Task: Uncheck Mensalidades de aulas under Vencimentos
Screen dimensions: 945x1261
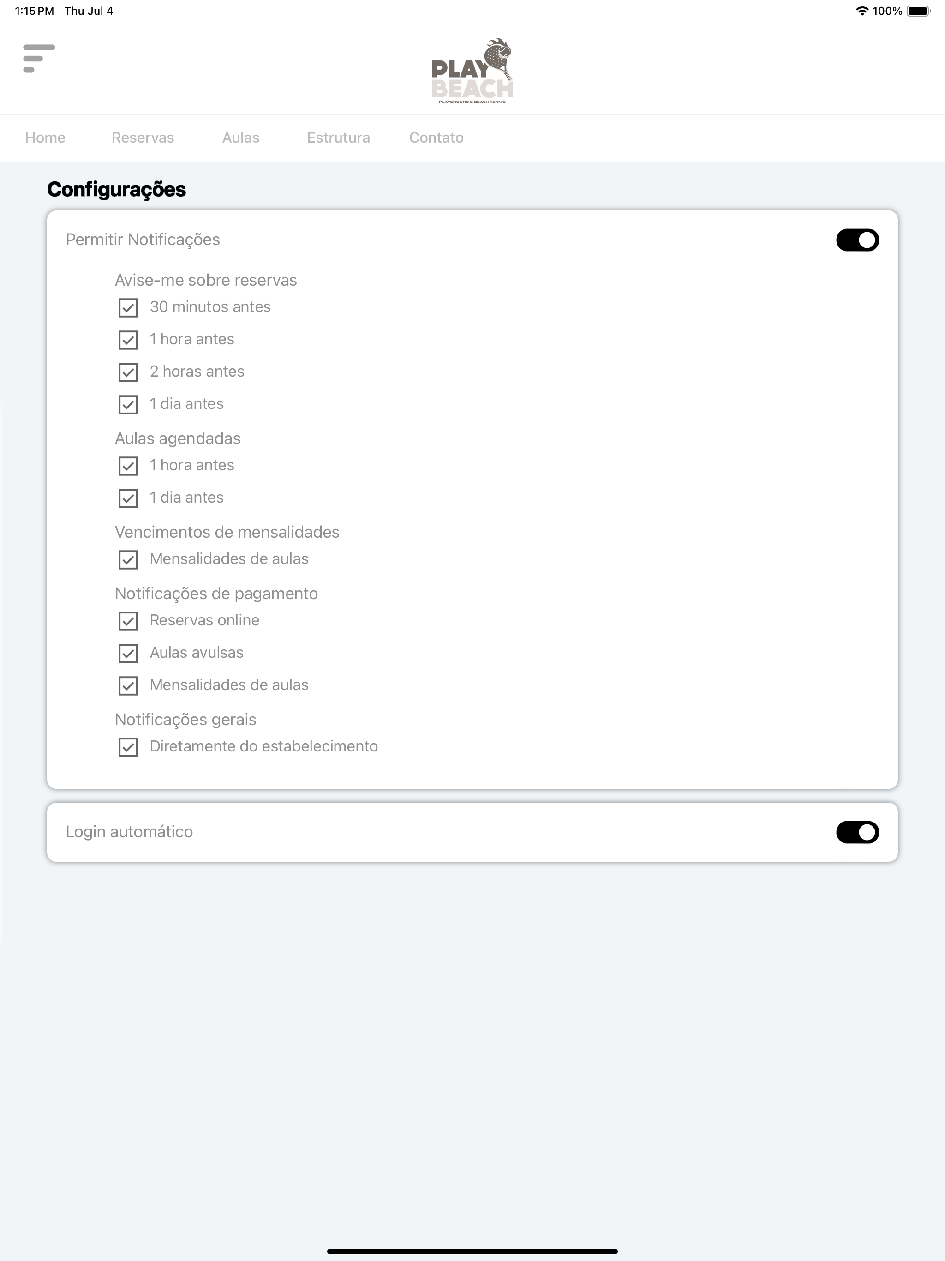Action: coord(128,560)
